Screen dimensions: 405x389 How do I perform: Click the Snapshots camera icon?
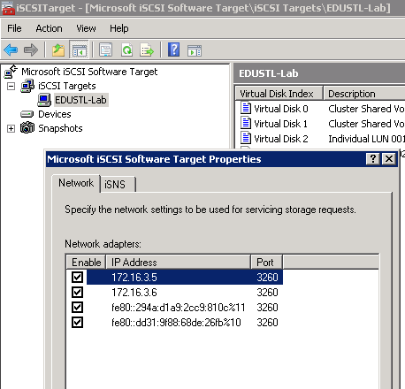[27, 128]
